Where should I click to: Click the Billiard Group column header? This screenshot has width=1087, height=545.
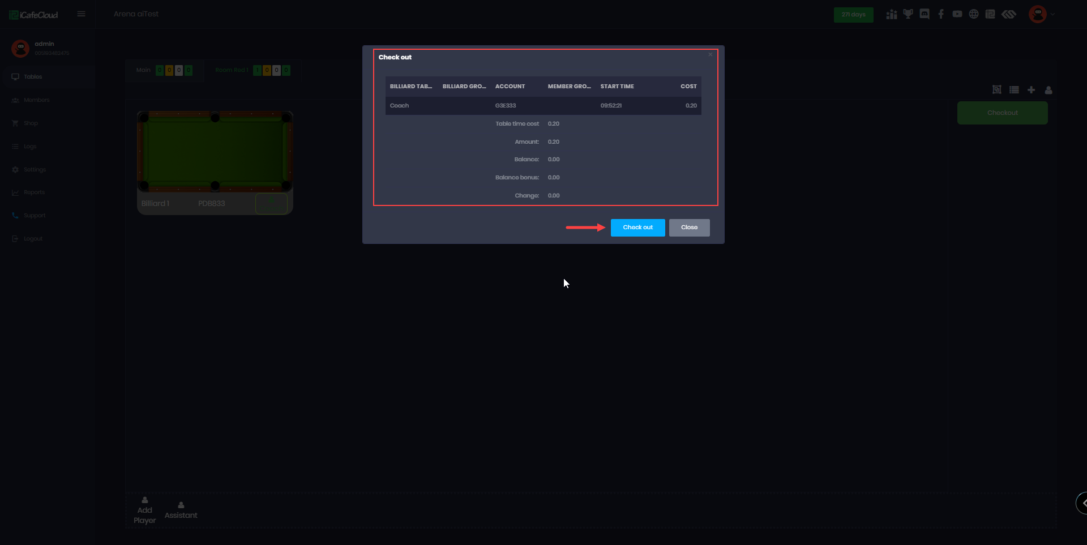[x=464, y=87]
